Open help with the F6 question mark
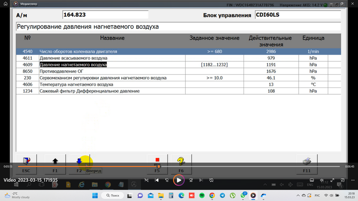The image size is (358, 201). pos(181,162)
